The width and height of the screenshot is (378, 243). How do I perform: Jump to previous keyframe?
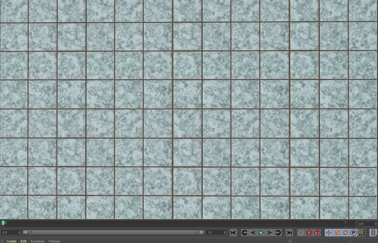pyautogui.click(x=244, y=233)
